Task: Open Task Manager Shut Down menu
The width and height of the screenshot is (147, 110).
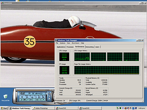Action: [x=76, y=43]
